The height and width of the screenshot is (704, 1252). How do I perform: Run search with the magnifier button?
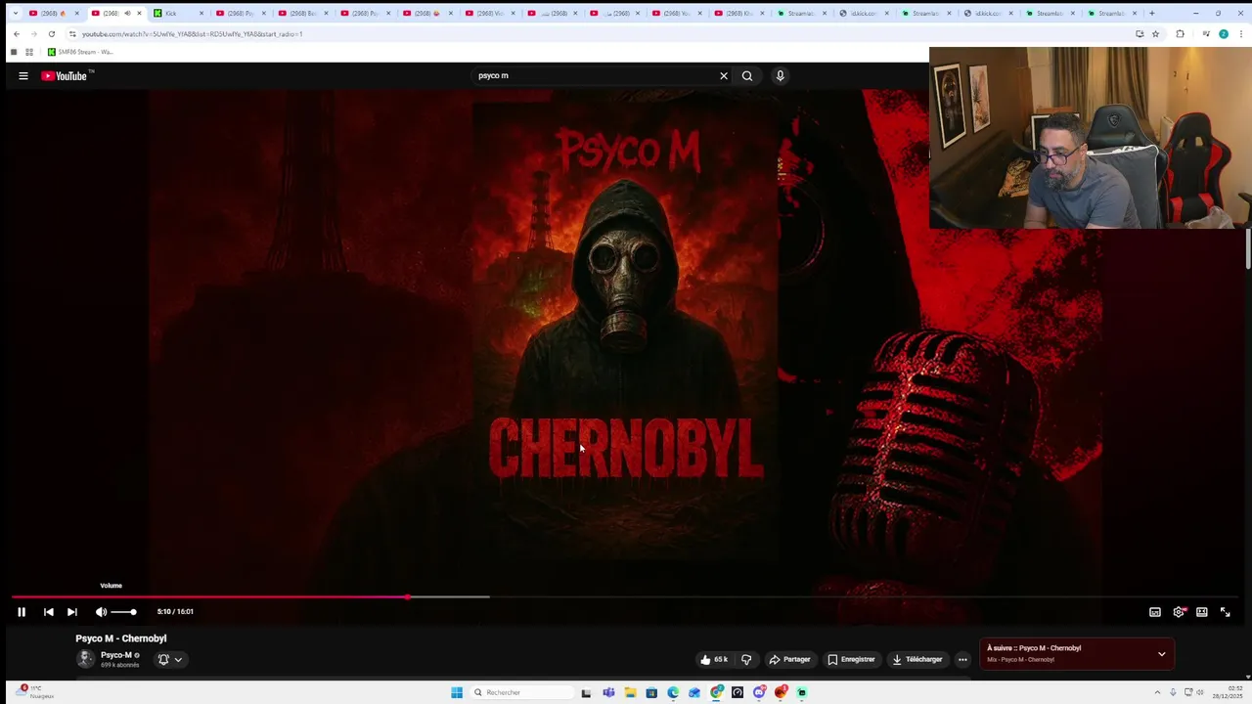pos(747,75)
